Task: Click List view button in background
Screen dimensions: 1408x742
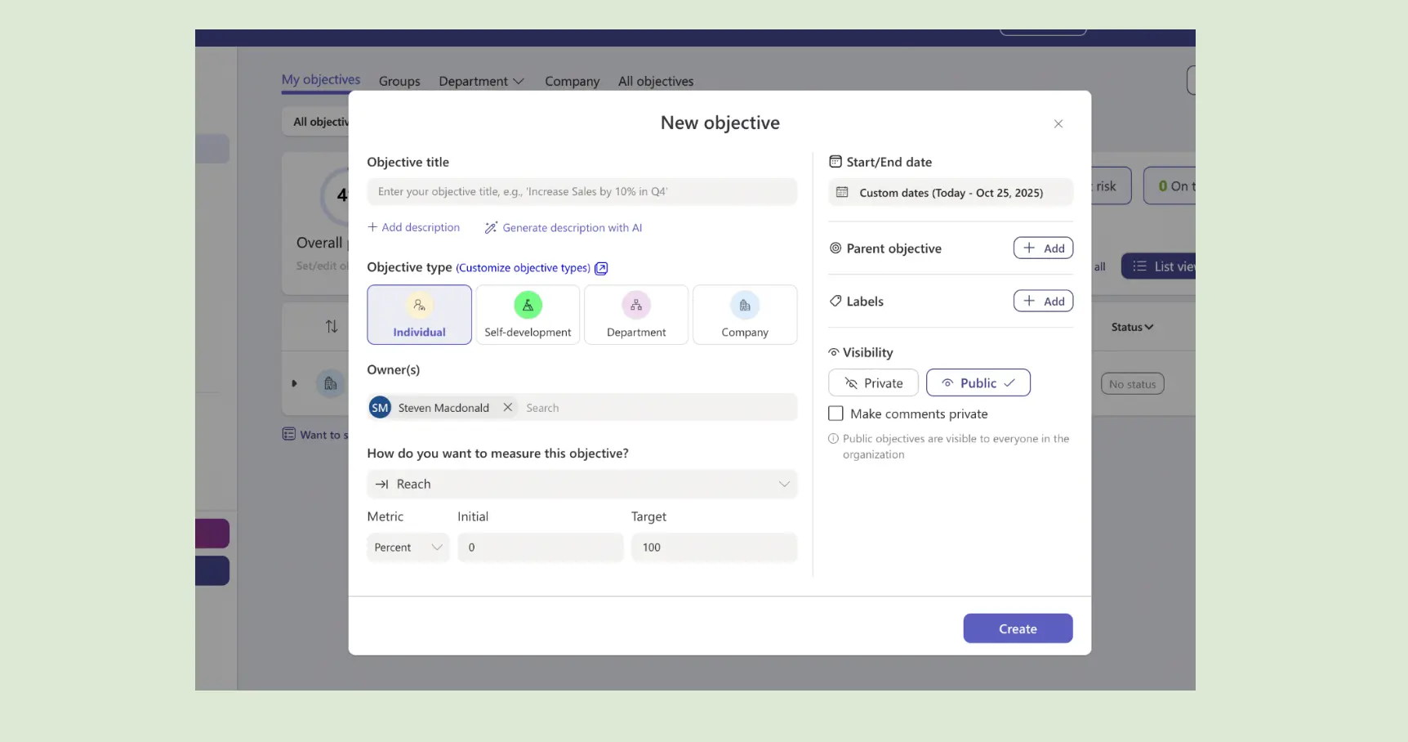Action: (x=1160, y=266)
